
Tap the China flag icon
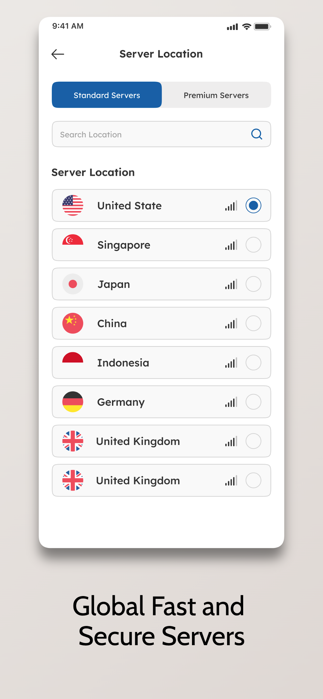tap(73, 323)
